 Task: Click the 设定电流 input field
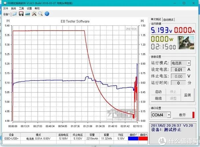(178, 70)
